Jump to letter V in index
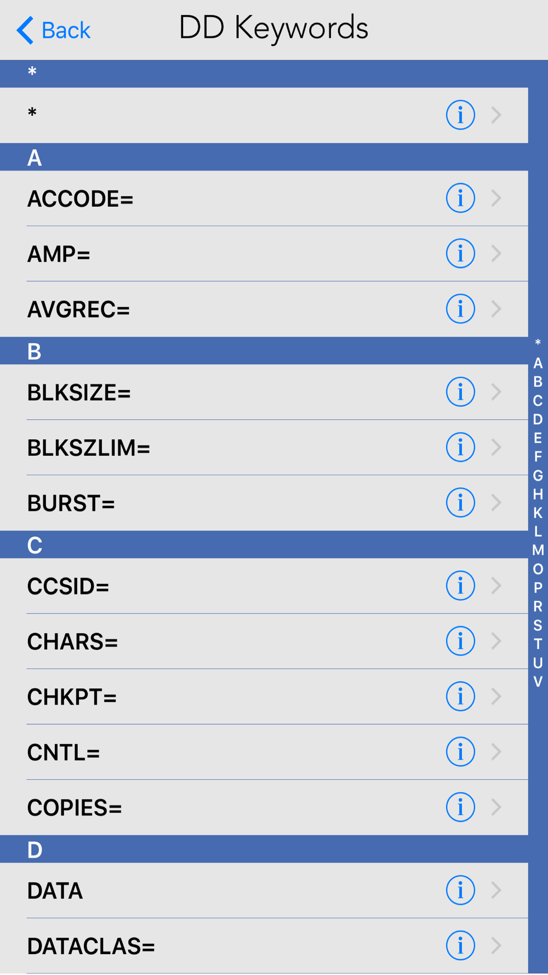The width and height of the screenshot is (548, 975). pos(538,682)
